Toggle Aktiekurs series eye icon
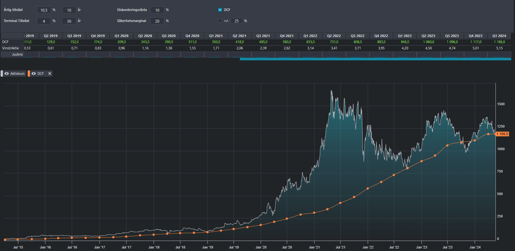515x251 pixels. (x=7, y=74)
